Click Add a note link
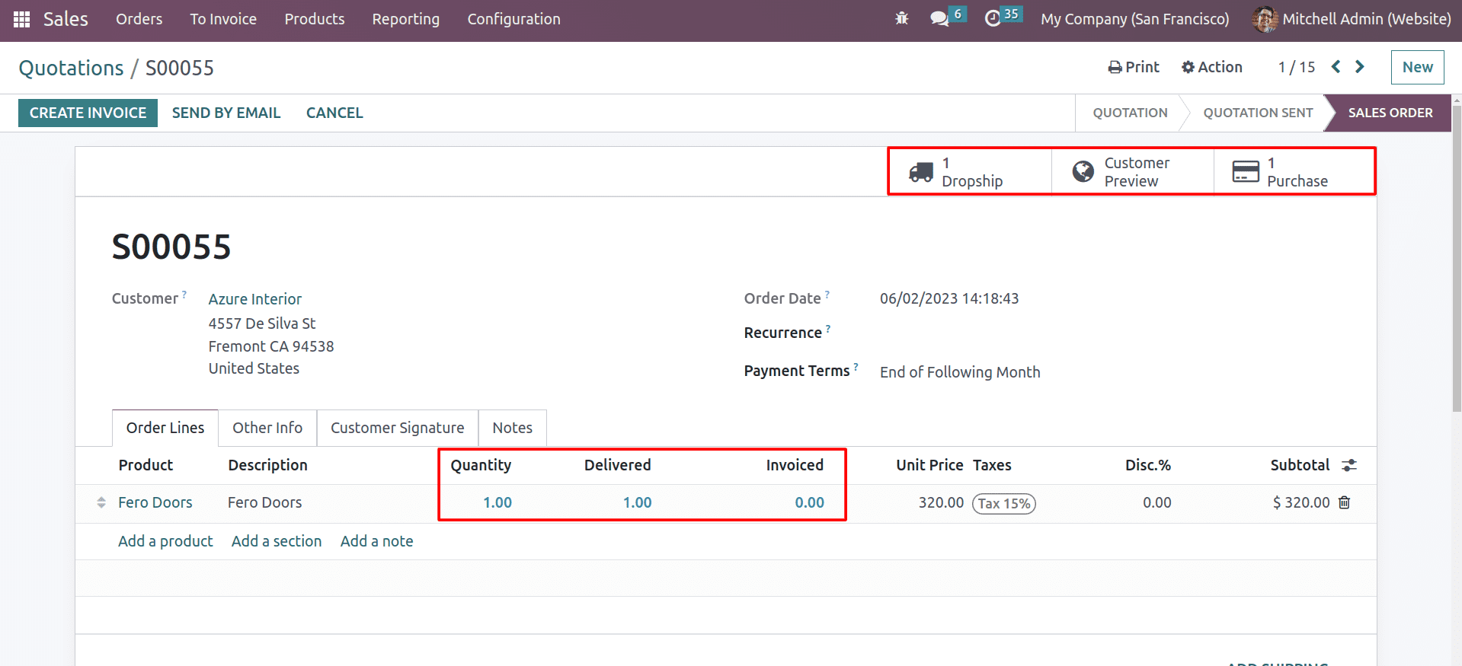 tap(376, 541)
